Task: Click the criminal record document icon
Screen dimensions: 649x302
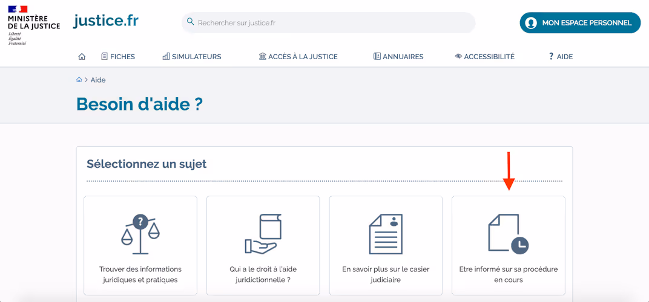Action: pyautogui.click(x=386, y=234)
